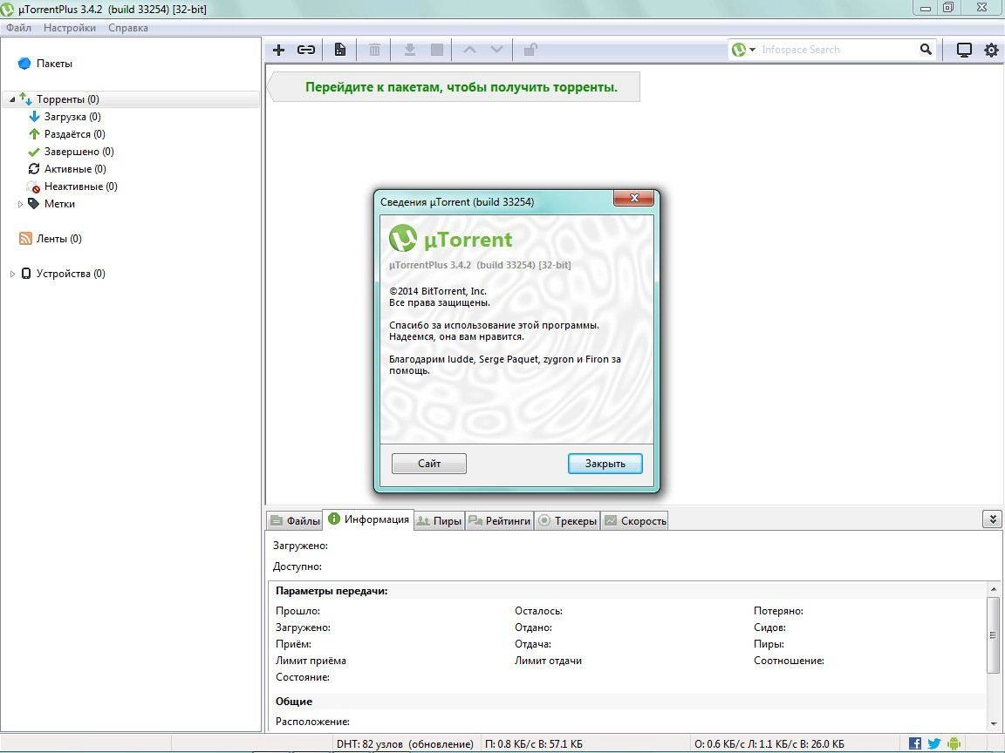
Task: Click the µTorrent logo in About dialog
Action: pyautogui.click(x=450, y=239)
